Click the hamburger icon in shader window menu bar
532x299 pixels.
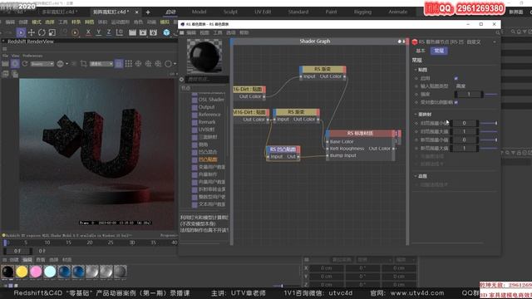click(182, 33)
